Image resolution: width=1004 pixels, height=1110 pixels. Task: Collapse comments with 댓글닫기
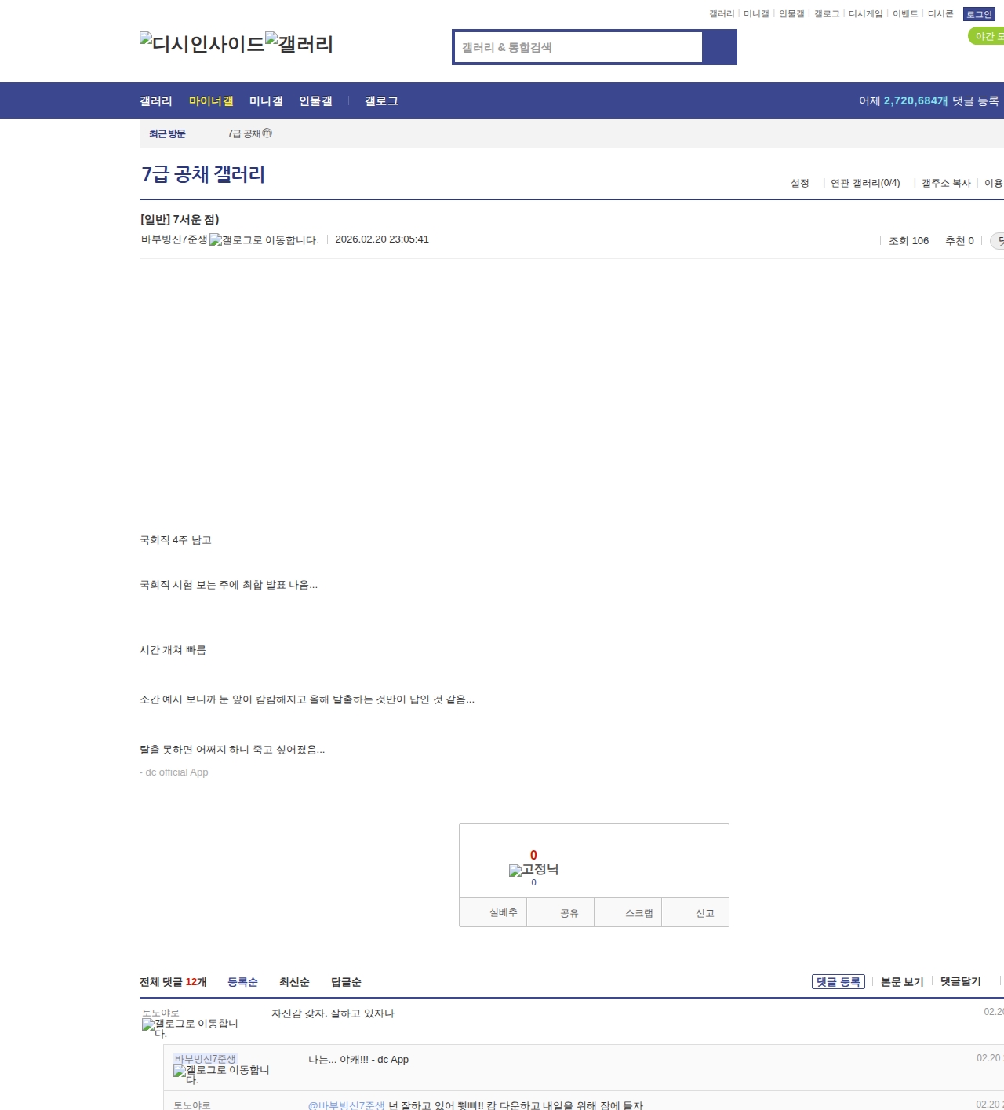click(x=961, y=981)
